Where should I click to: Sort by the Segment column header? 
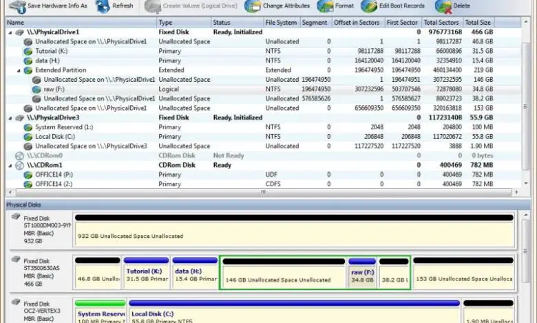pyautogui.click(x=316, y=23)
